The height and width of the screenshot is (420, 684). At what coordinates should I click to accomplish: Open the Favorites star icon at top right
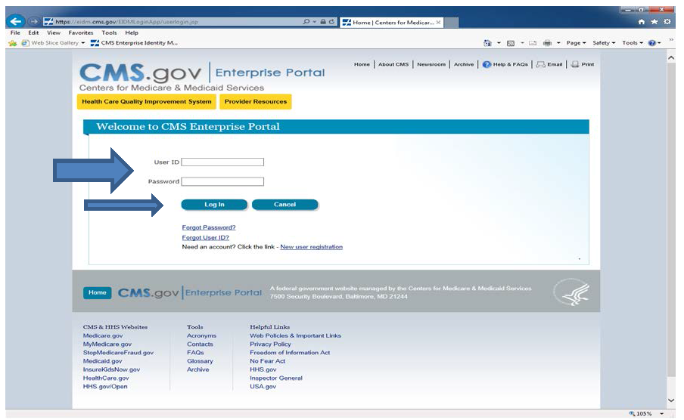click(x=654, y=21)
